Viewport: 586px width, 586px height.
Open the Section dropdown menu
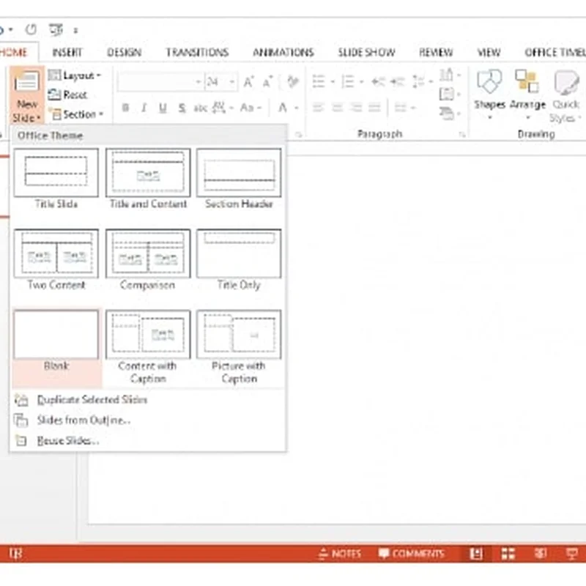(x=77, y=114)
